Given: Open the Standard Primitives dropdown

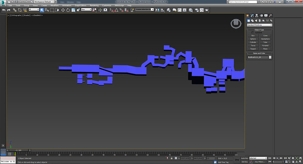Looking at the screenshot, I should point(259,25).
